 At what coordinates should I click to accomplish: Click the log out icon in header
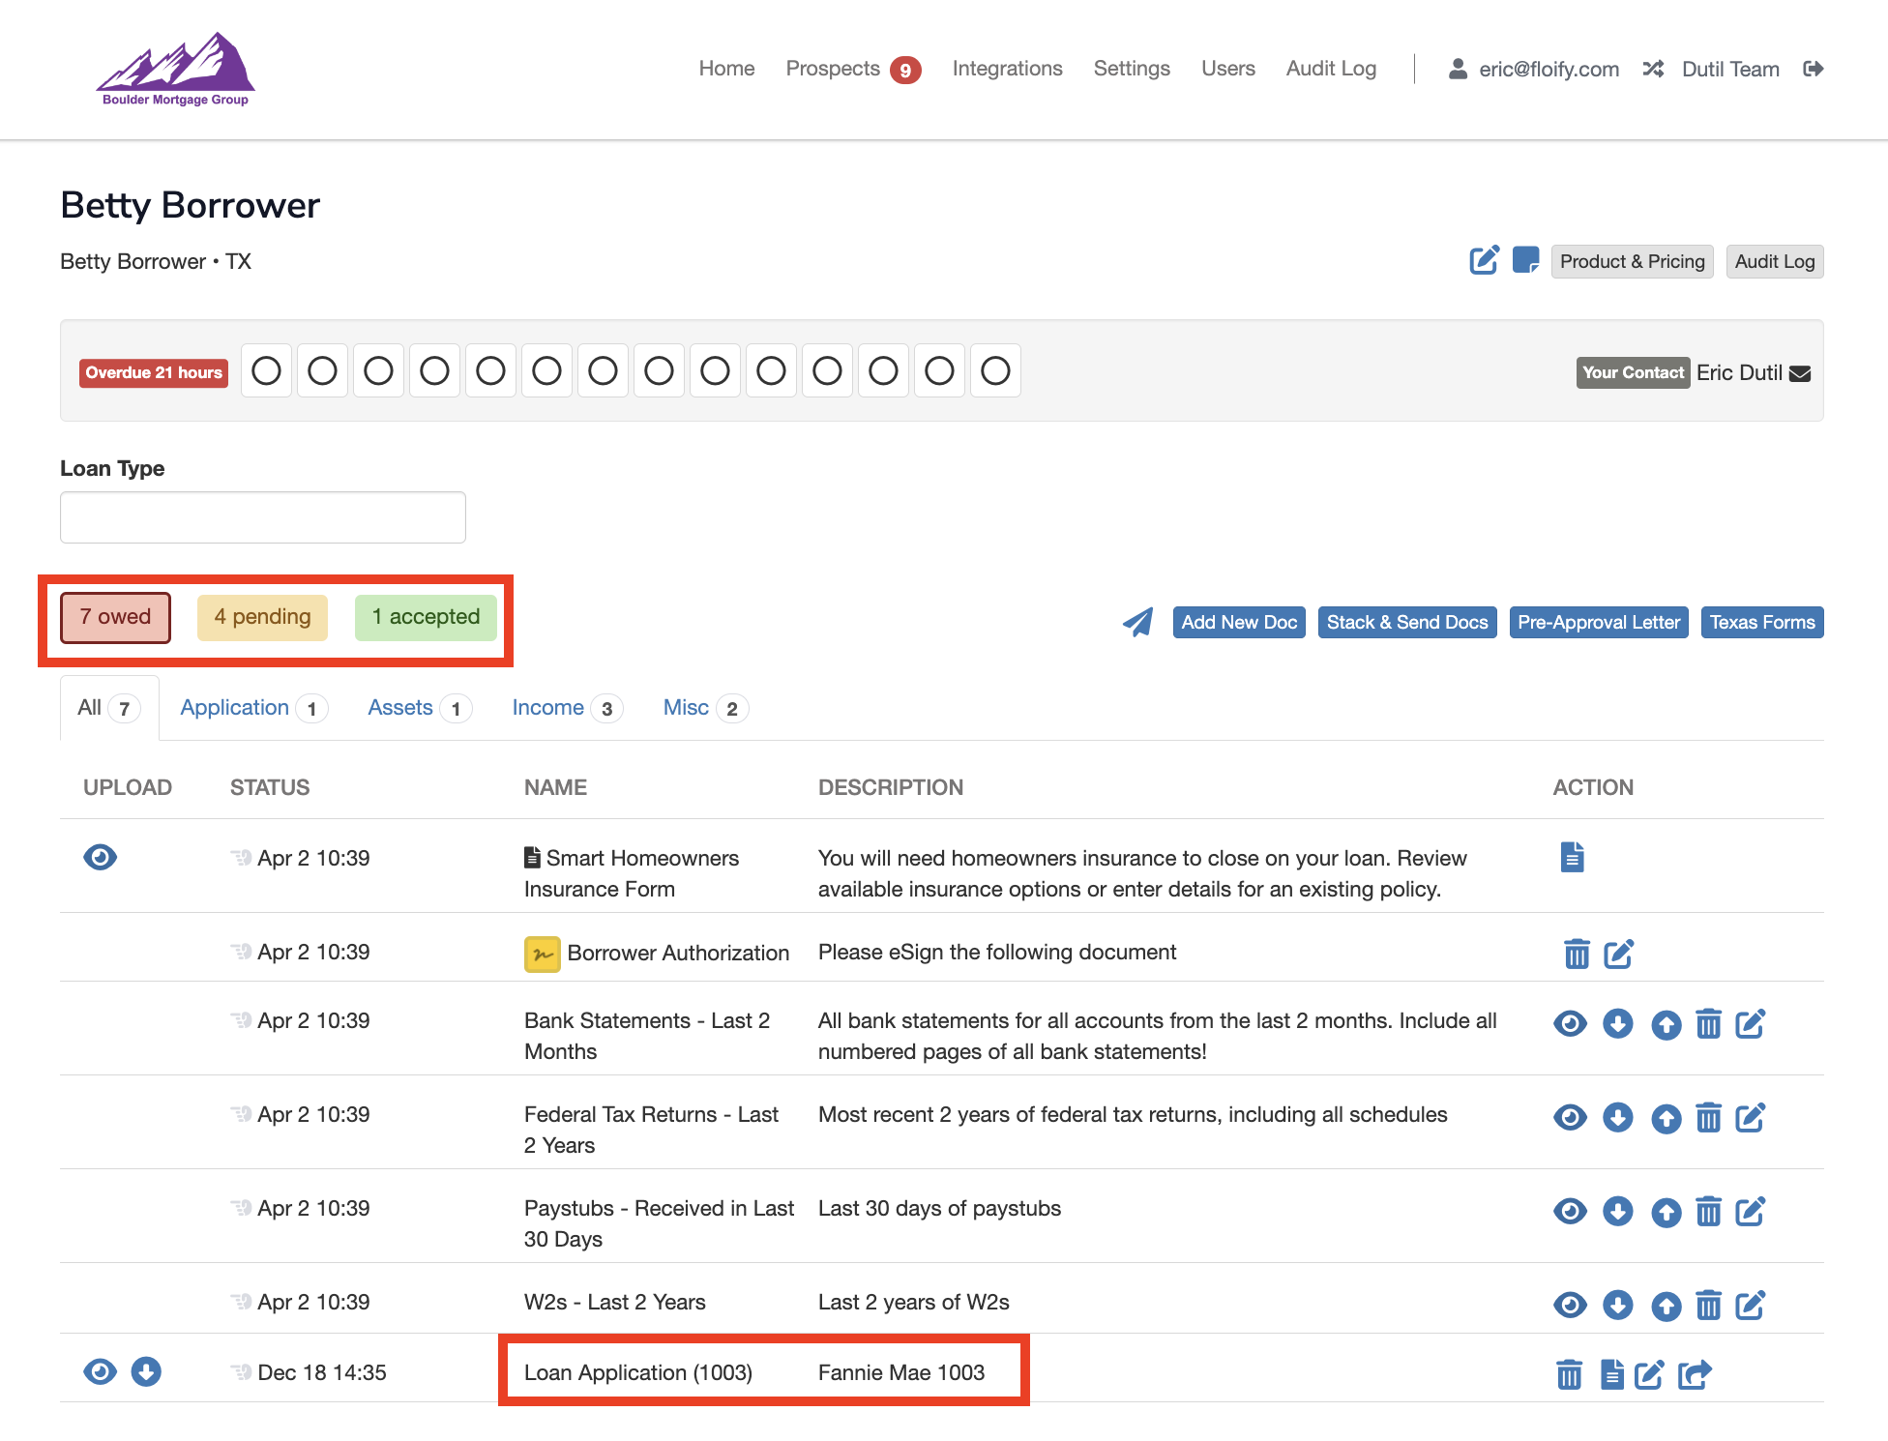pos(1814,69)
